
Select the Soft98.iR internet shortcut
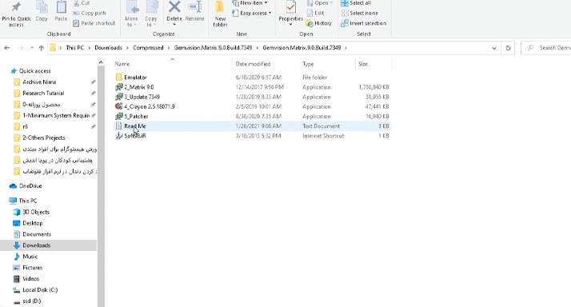click(134, 135)
